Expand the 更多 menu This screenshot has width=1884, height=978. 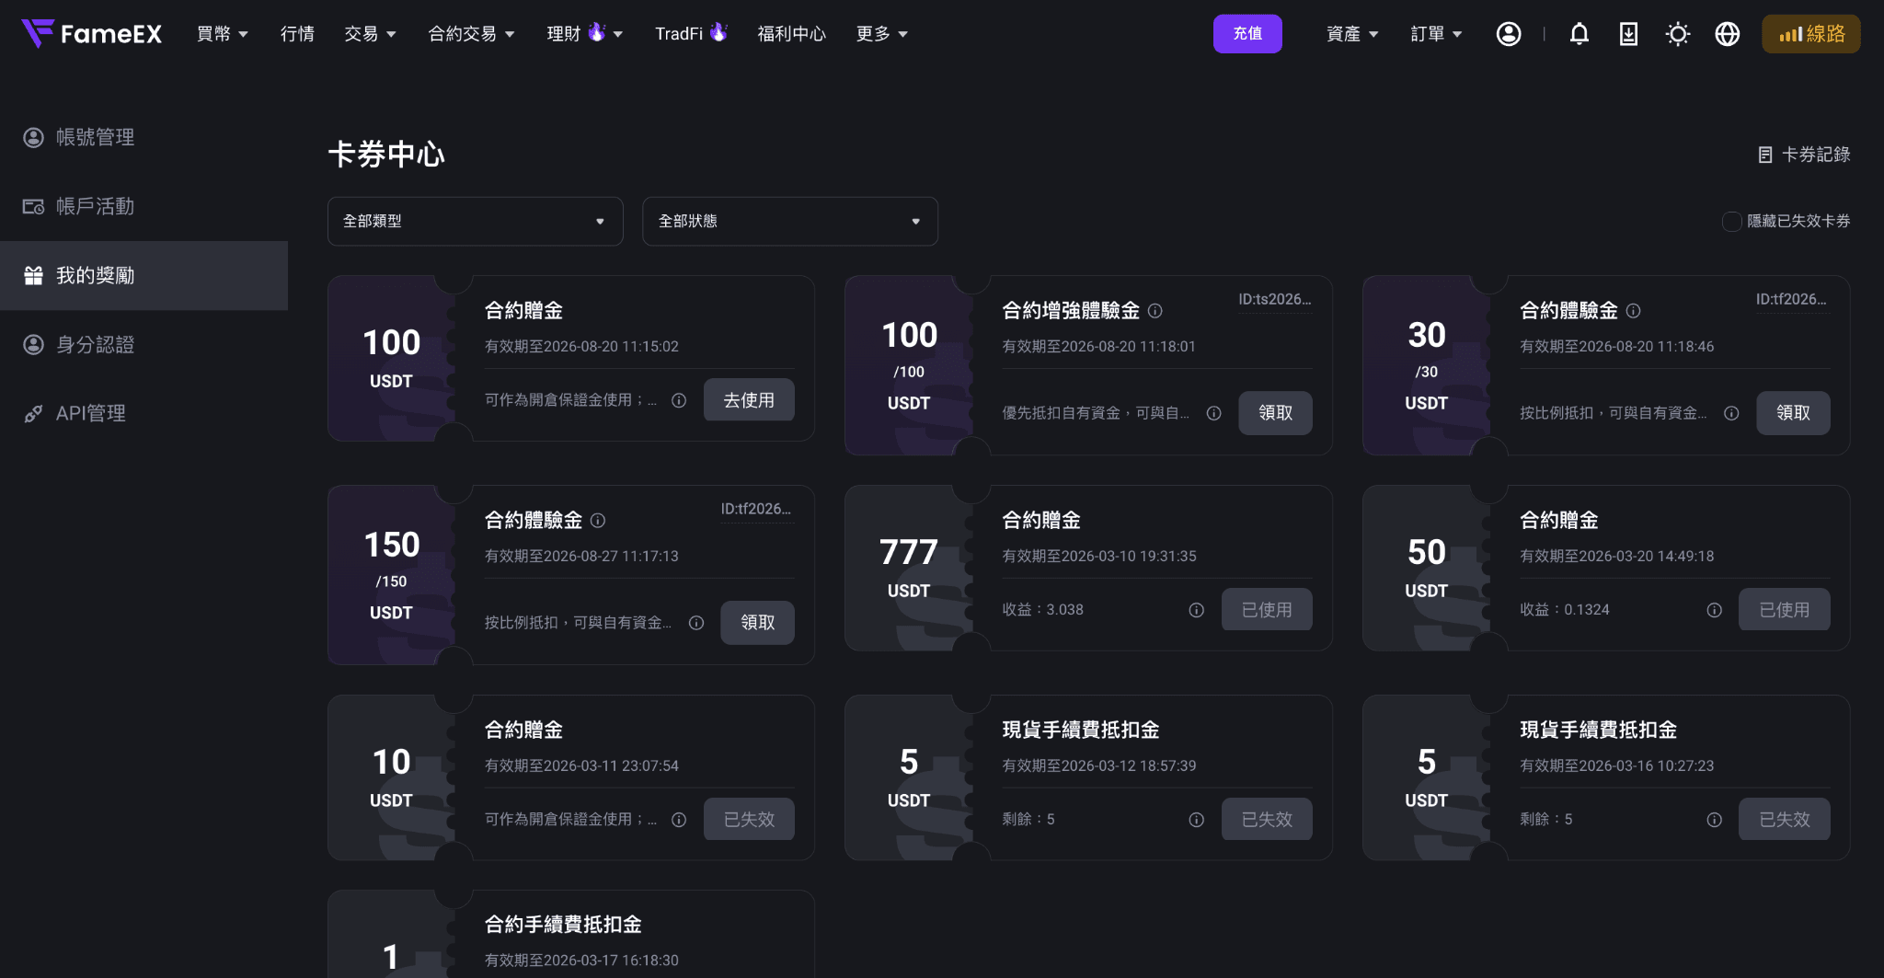click(882, 34)
